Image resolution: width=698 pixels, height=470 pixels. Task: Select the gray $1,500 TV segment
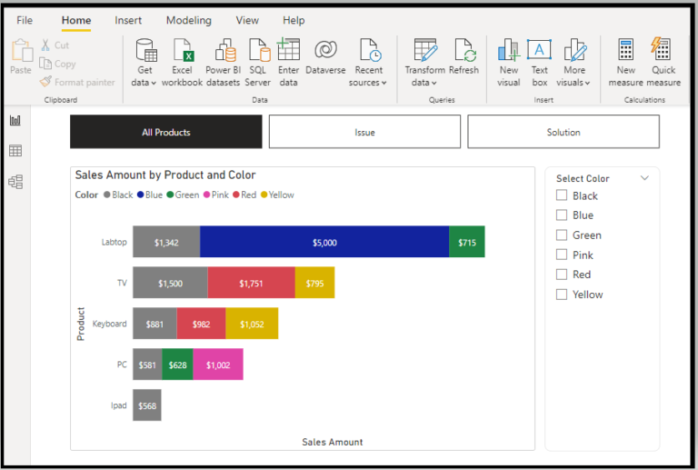coord(170,283)
